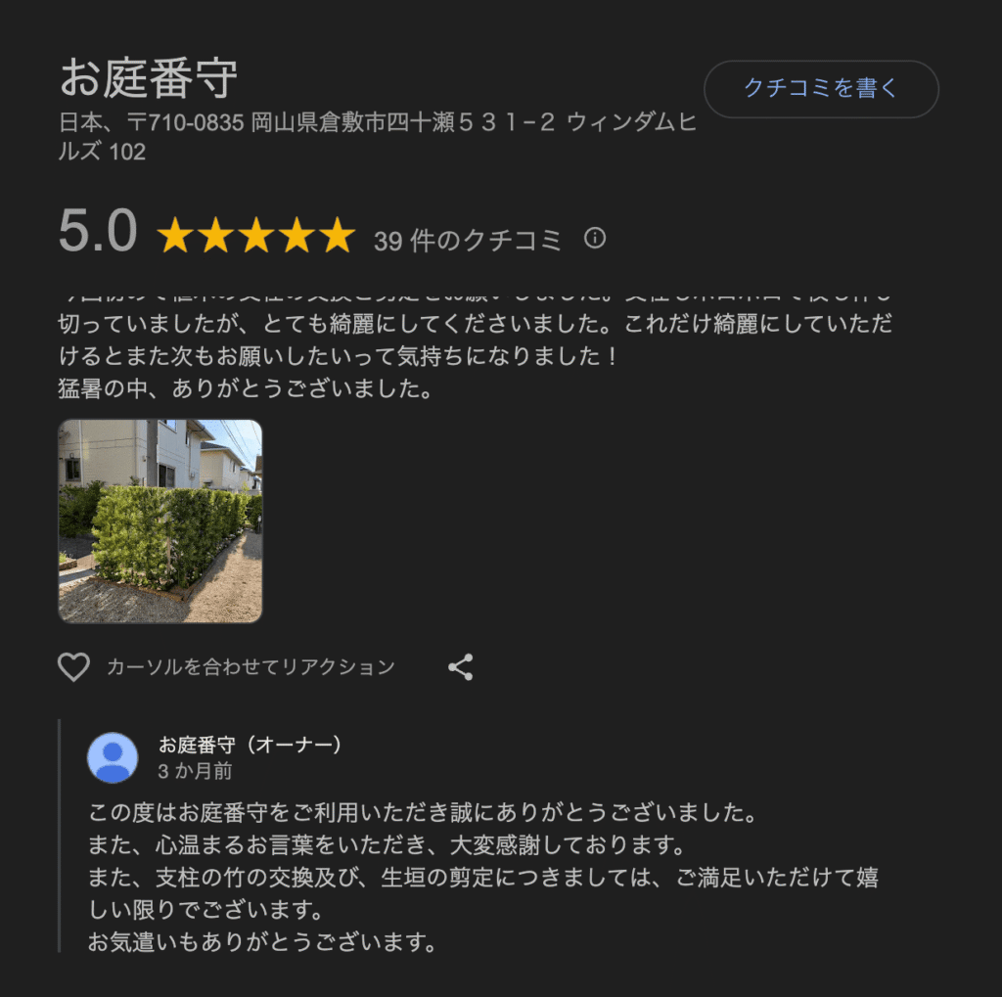Screen dimensions: 1002x997
Task: Open the hedge photo thumbnail
Action: coord(160,521)
